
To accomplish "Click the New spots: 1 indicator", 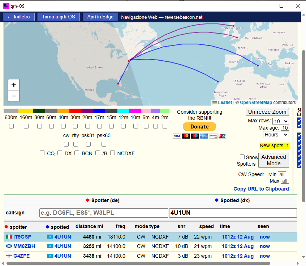I will [x=274, y=146].
